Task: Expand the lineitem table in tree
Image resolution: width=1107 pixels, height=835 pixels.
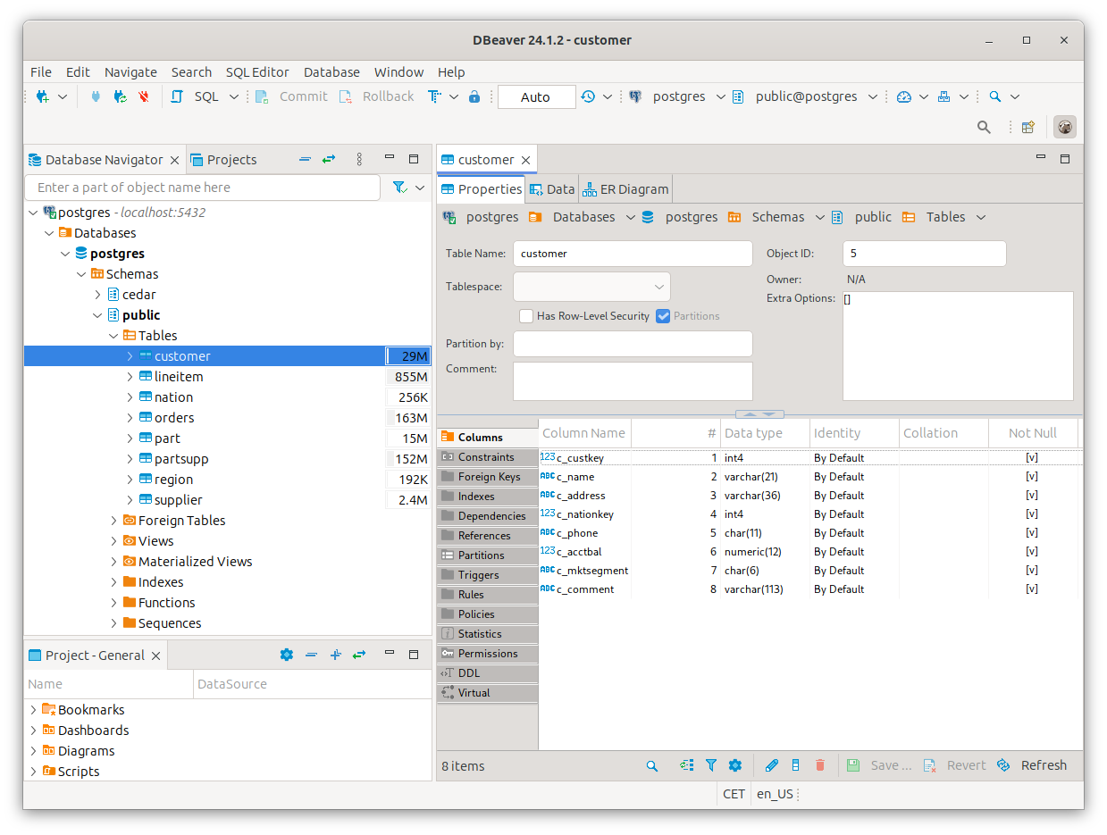Action: 130,377
